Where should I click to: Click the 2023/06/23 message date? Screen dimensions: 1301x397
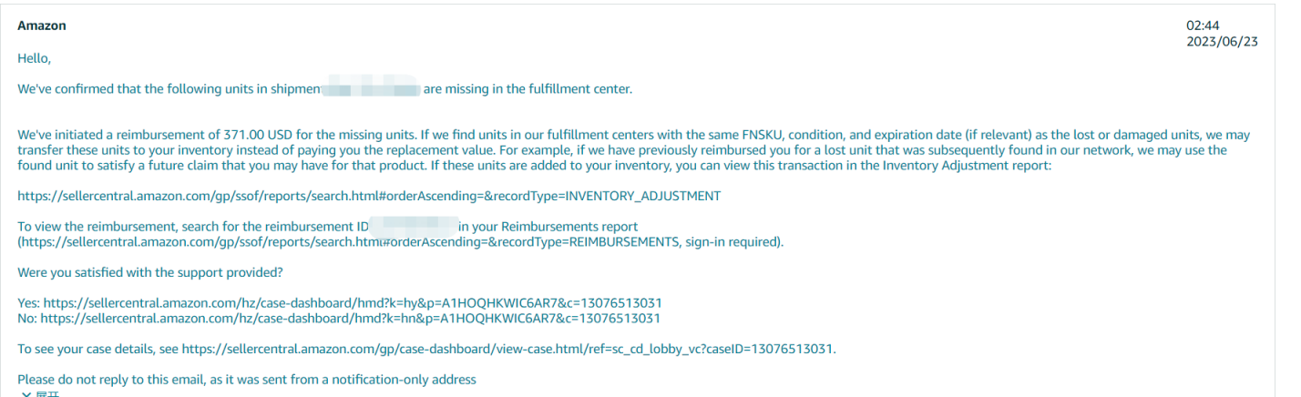pyautogui.click(x=1224, y=42)
